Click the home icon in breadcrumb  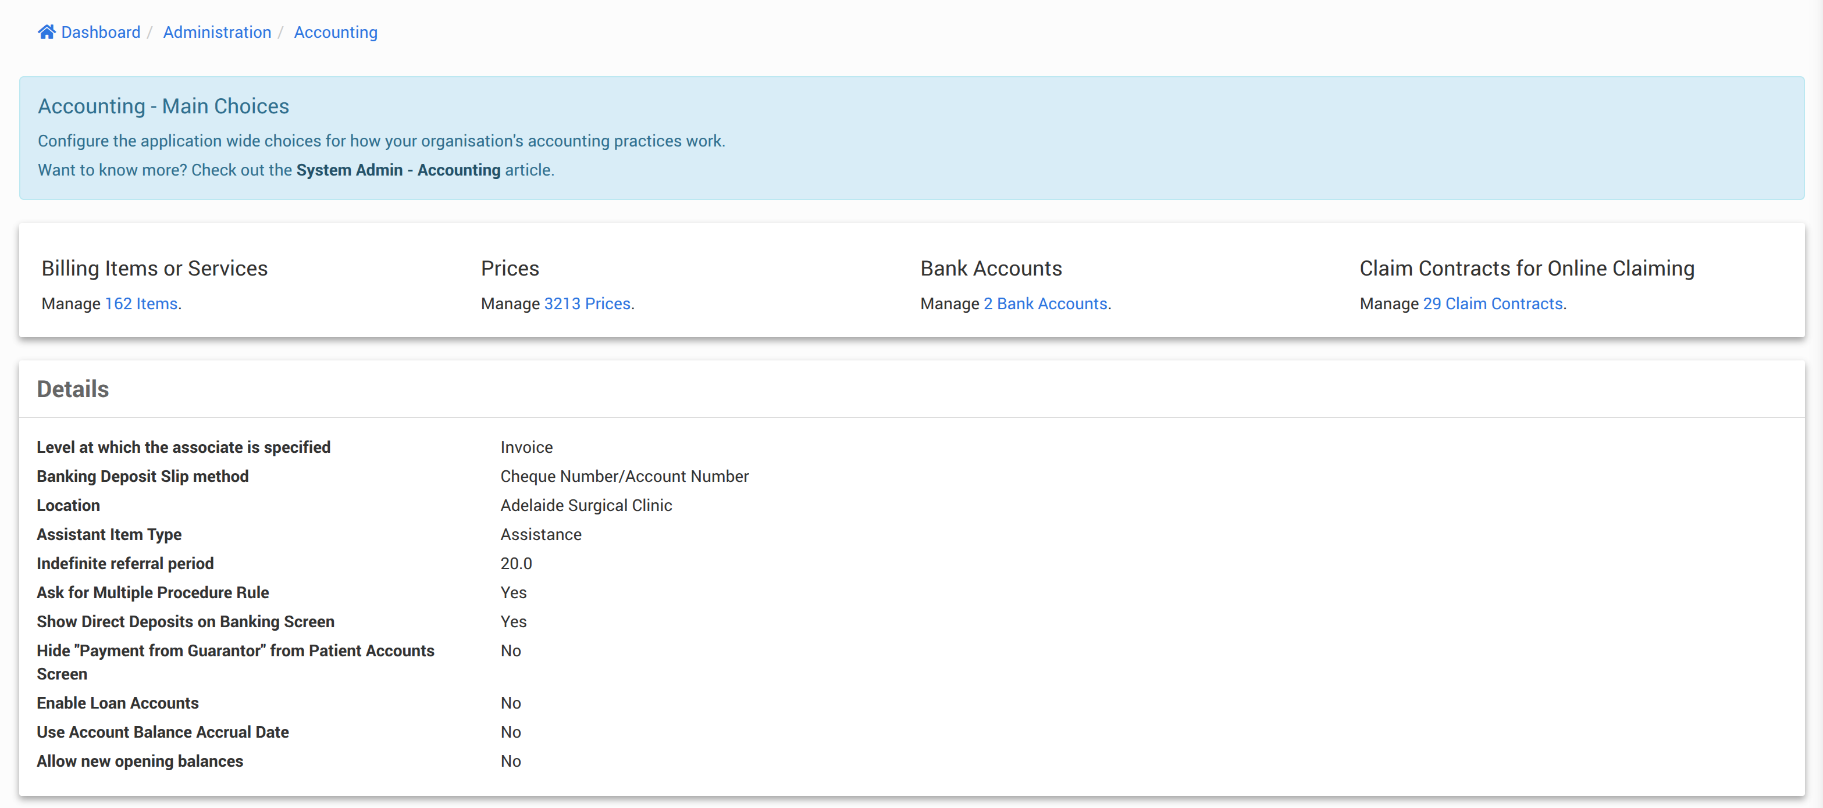pyautogui.click(x=47, y=32)
